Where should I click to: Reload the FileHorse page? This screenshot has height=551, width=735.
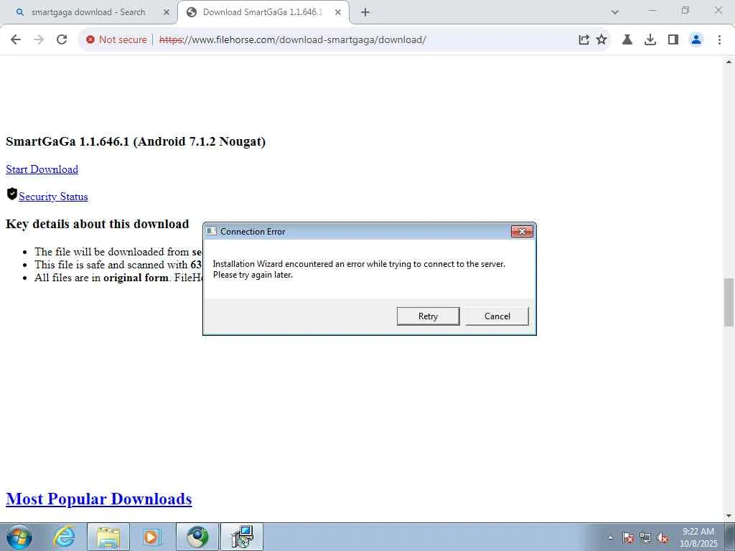62,40
